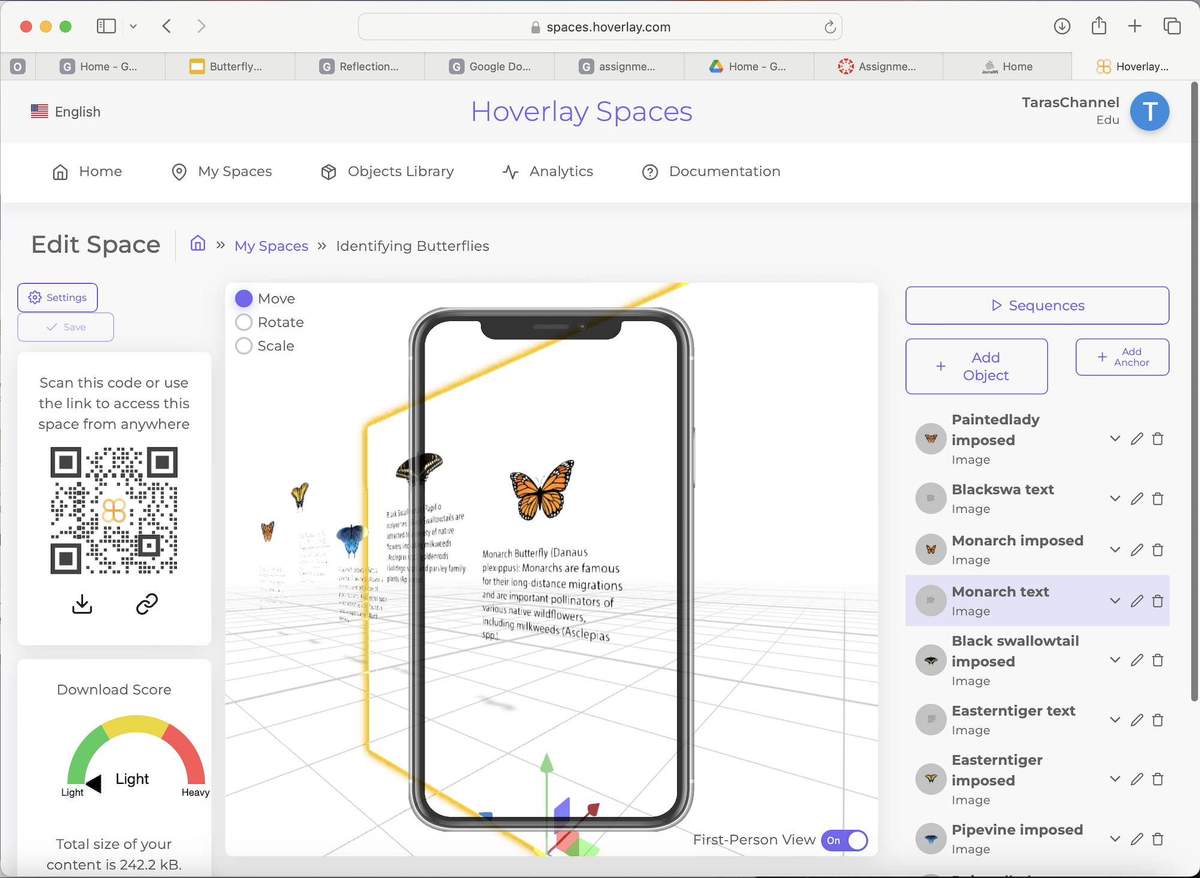The image size is (1200, 878).
Task: Reload the page in Safari
Action: click(x=830, y=27)
